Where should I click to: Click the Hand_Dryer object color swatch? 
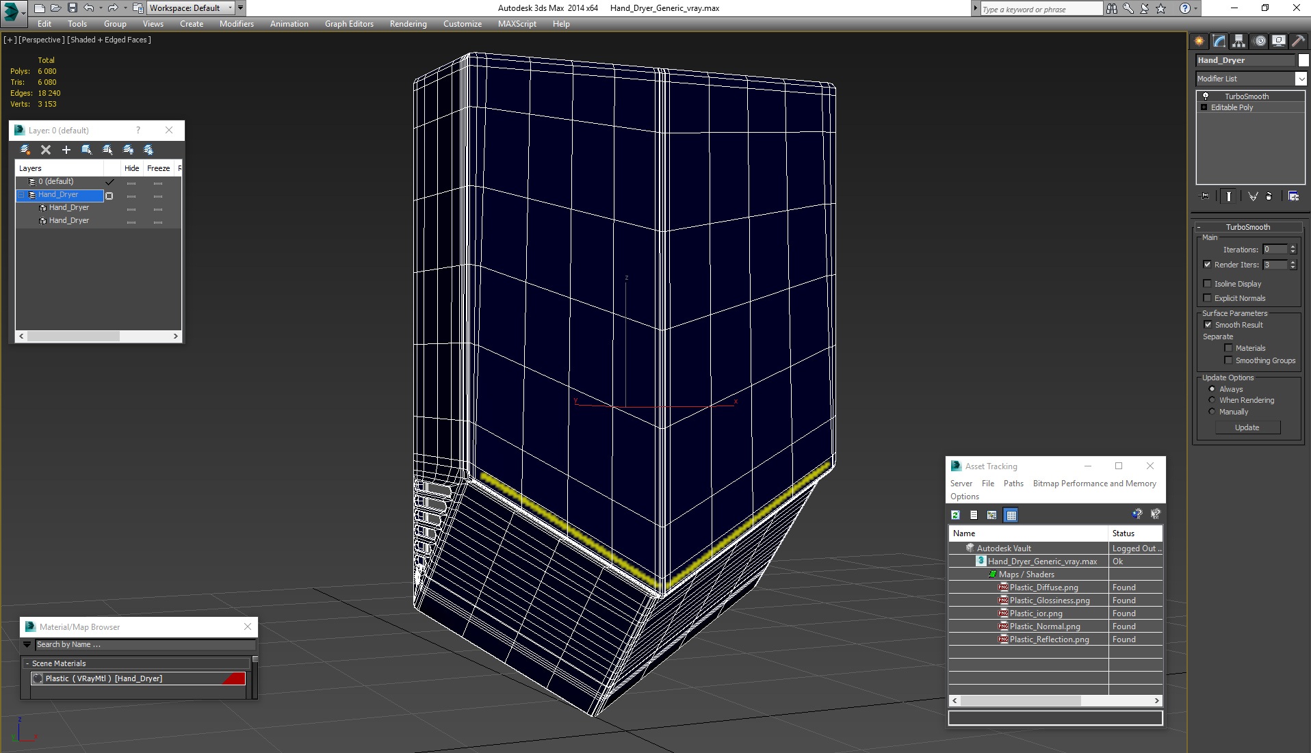tap(1303, 60)
